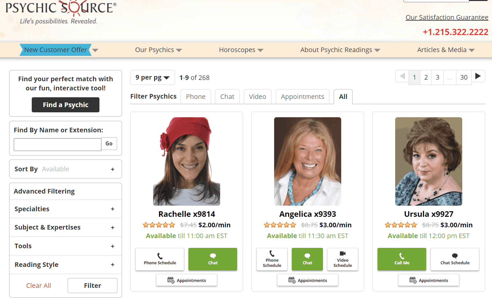This screenshot has width=492, height=299.
Task: Open Angelica's profile photo
Action: (307, 161)
